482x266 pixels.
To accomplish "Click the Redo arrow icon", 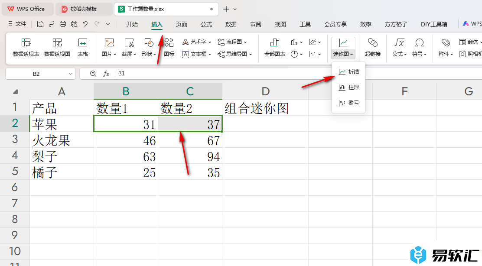I will pyautogui.click(x=97, y=24).
